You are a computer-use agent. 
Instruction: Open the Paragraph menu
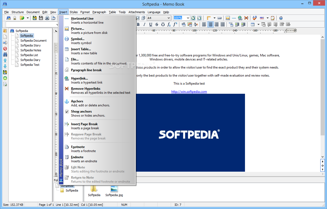click(x=99, y=12)
